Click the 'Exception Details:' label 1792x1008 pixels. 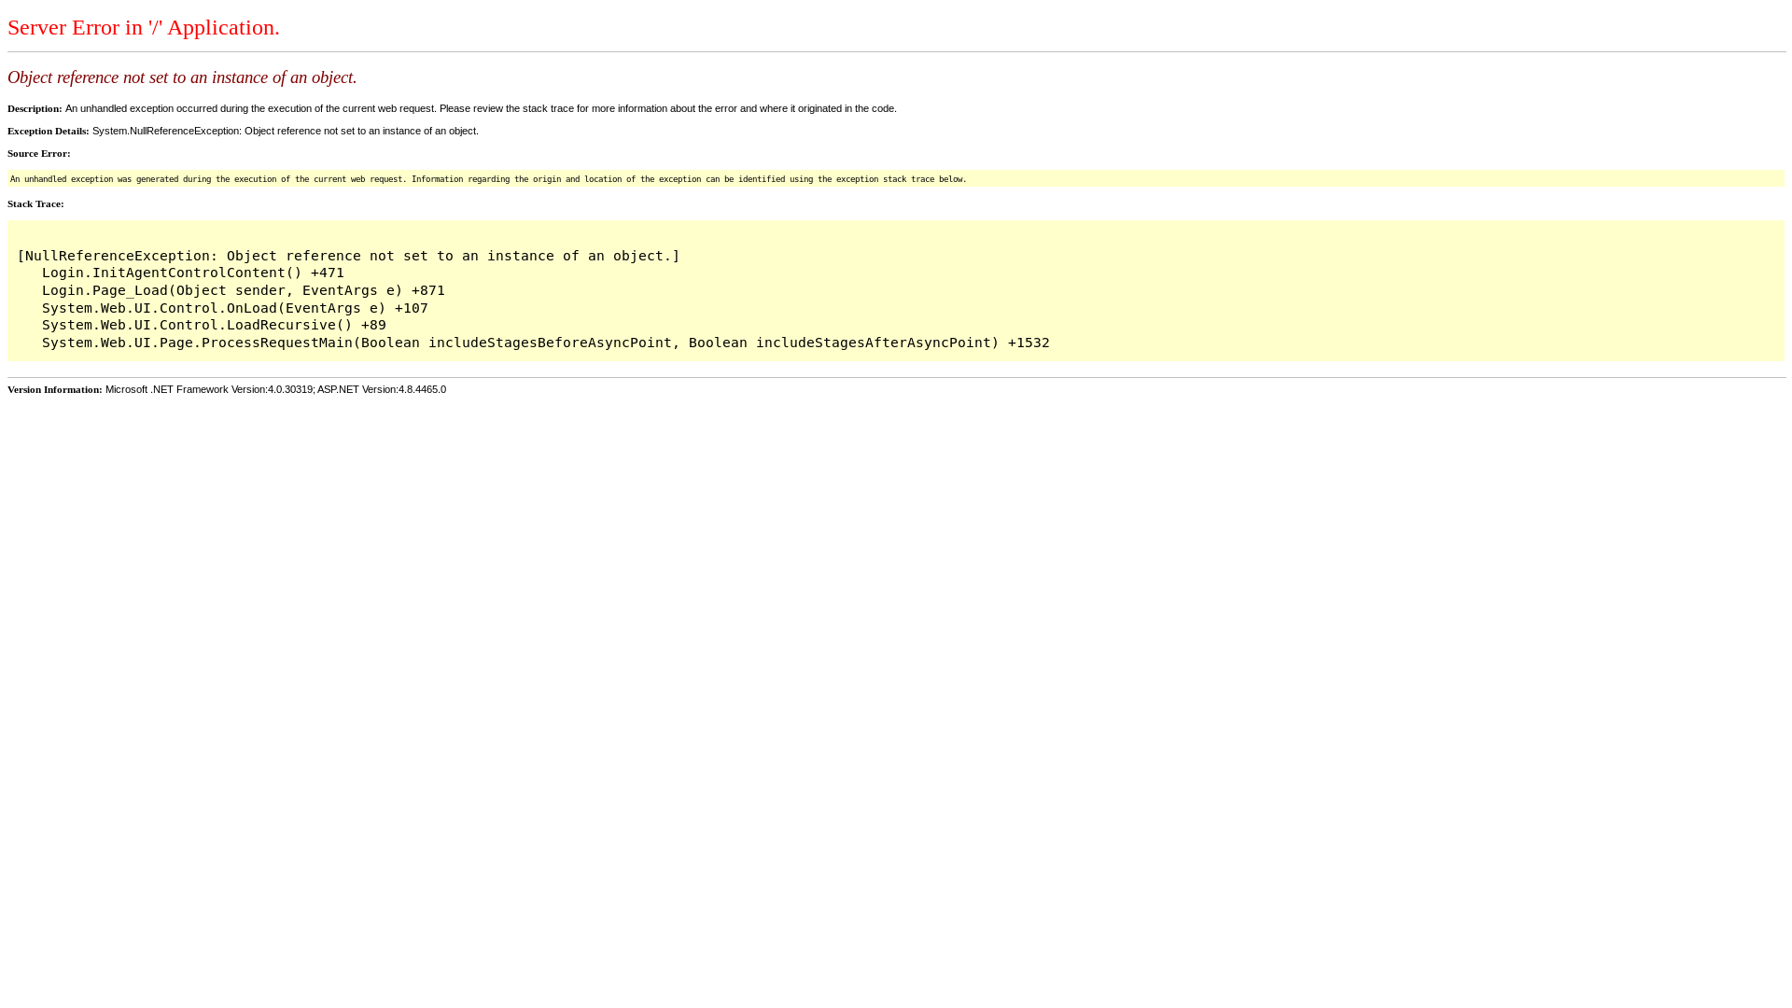(49, 131)
